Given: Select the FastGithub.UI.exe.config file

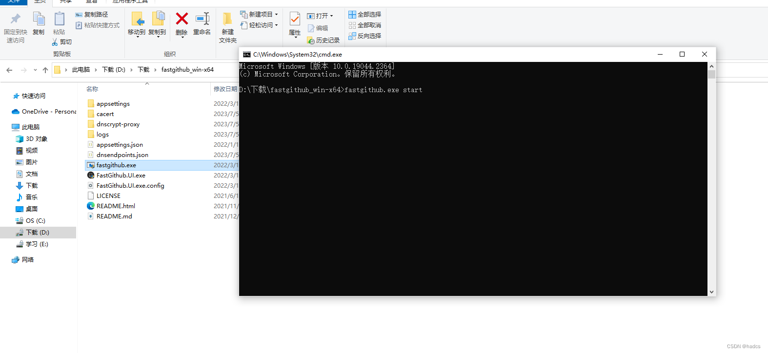Looking at the screenshot, I should point(126,186).
